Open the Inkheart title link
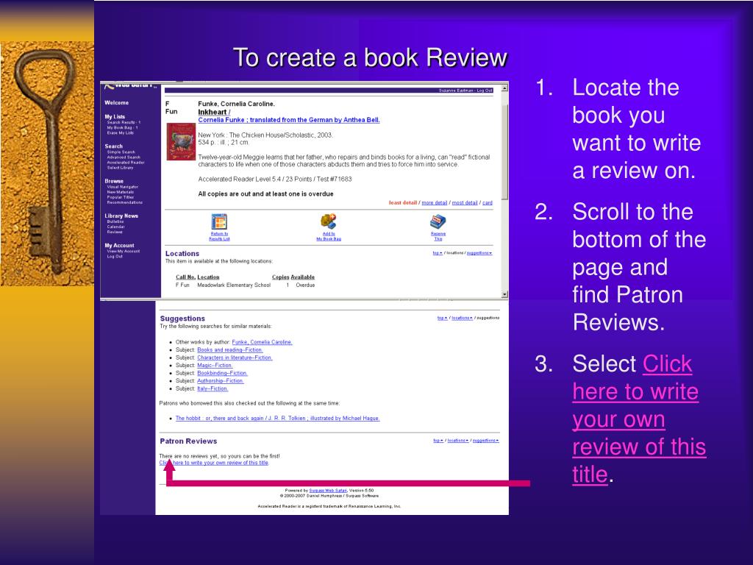The image size is (753, 565). pos(213,112)
